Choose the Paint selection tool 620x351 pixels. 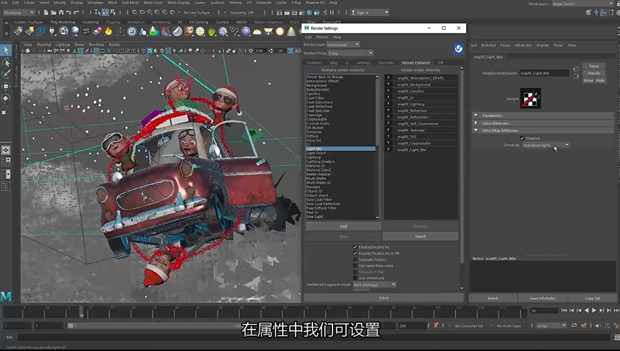click(x=6, y=74)
